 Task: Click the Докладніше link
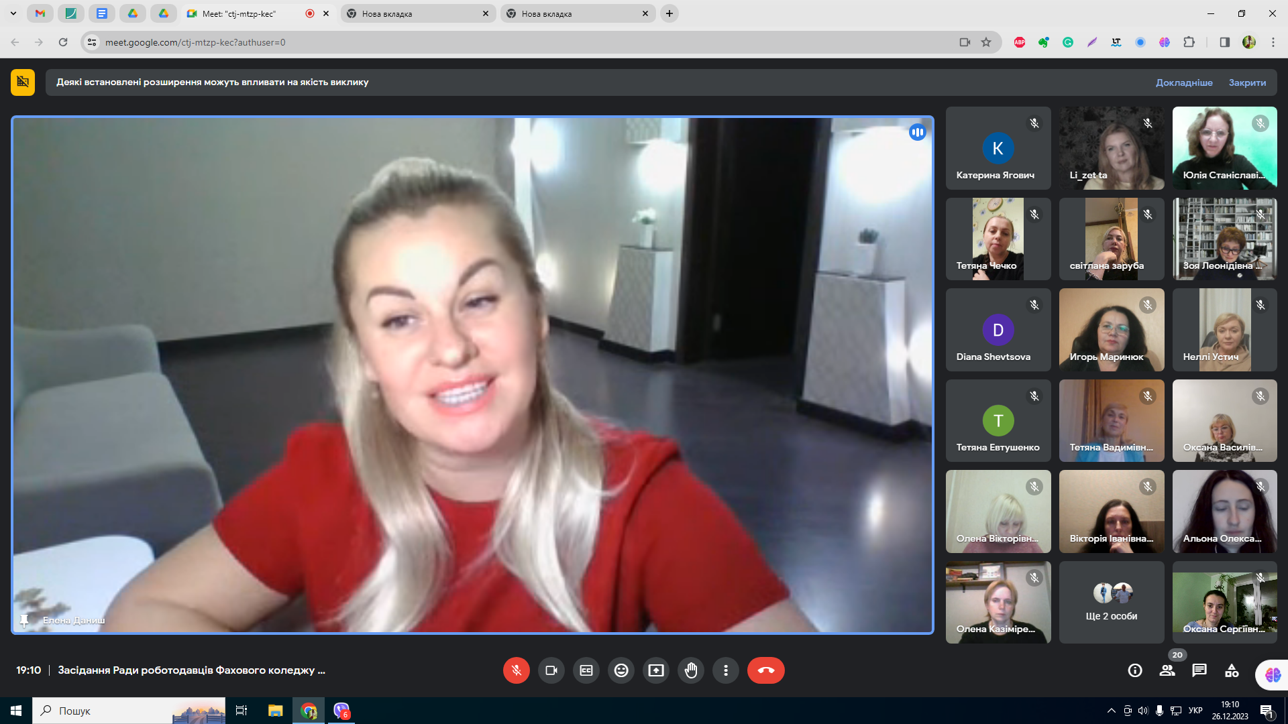[x=1183, y=82]
